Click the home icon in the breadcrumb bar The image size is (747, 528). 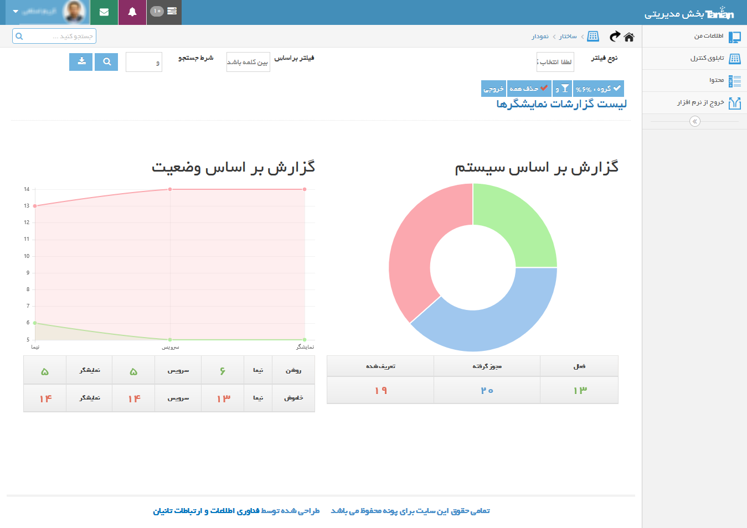click(628, 37)
